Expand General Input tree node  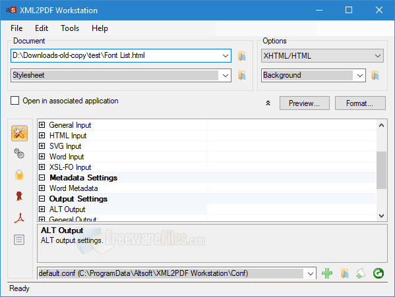pos(42,125)
